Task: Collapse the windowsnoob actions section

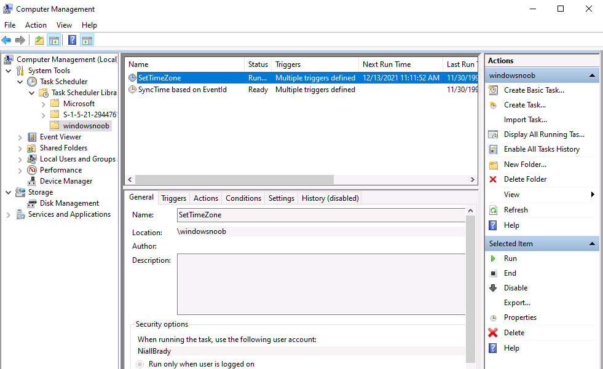Action: [x=592, y=76]
